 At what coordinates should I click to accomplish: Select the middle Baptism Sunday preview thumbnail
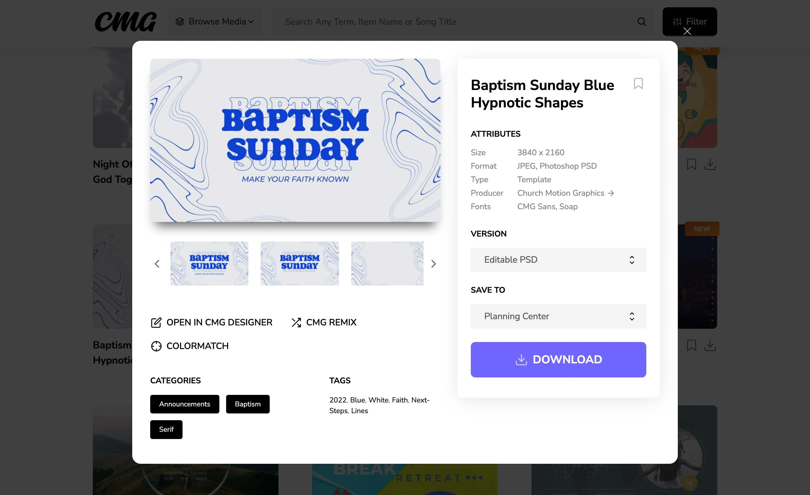pos(300,263)
